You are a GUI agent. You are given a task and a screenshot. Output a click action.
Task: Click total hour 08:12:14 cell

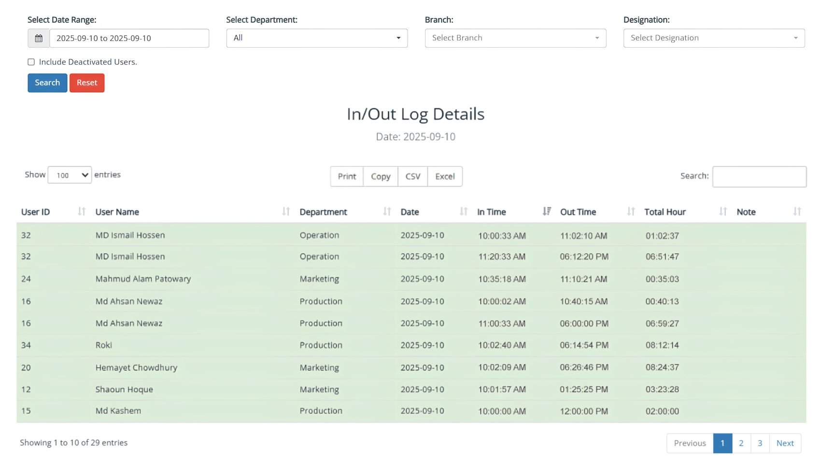pyautogui.click(x=662, y=345)
